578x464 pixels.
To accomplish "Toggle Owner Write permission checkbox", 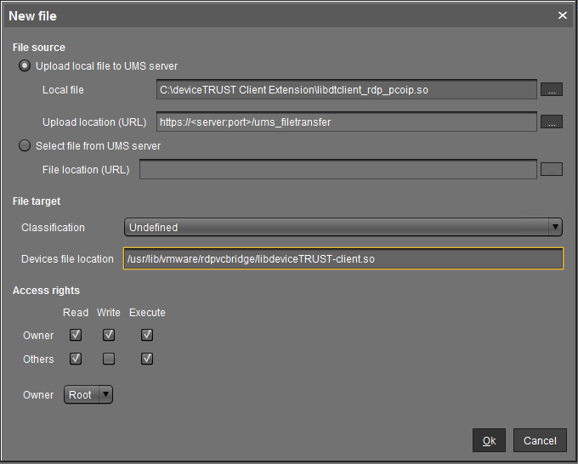I will [109, 335].
